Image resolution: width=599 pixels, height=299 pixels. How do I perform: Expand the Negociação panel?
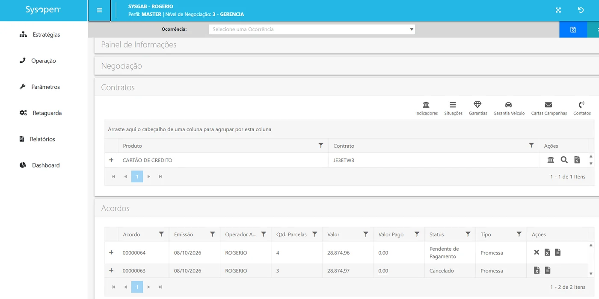(x=347, y=66)
